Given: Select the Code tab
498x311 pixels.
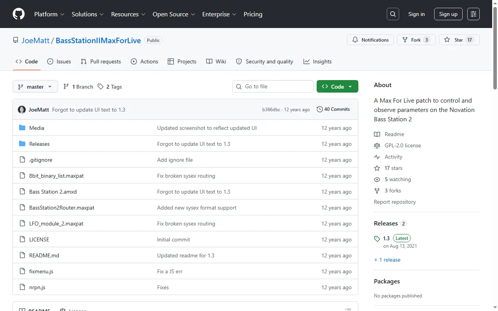Looking at the screenshot, I should (x=26, y=61).
